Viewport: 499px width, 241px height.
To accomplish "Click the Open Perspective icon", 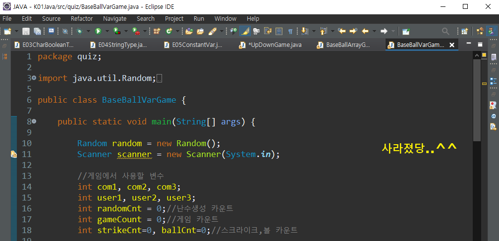I will (x=465, y=31).
